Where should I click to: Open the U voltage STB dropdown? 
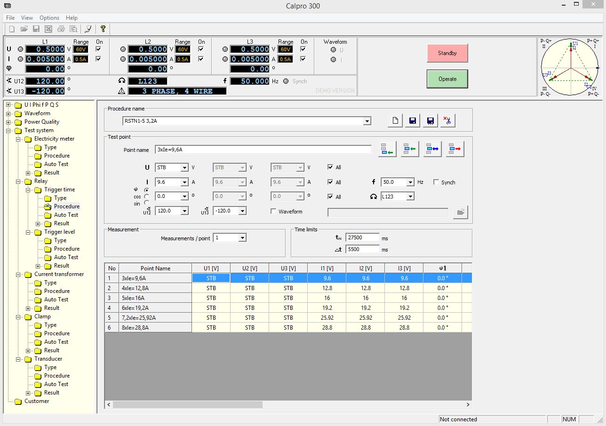pyautogui.click(x=184, y=167)
